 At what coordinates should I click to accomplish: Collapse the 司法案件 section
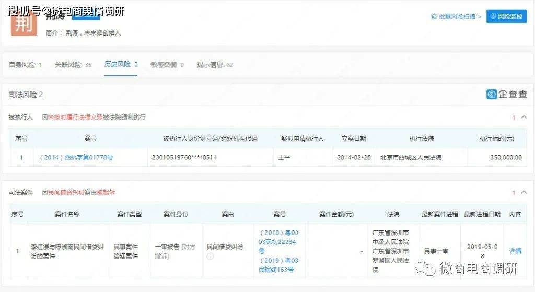[524, 193]
